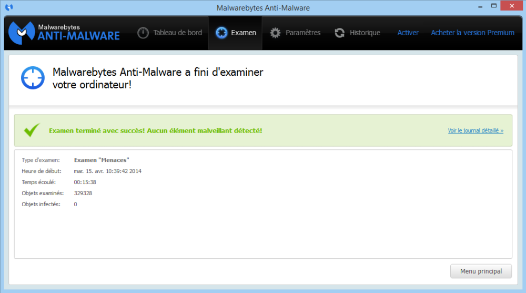Click the Paramètres gear icon
The image size is (526, 293).
coord(276,33)
